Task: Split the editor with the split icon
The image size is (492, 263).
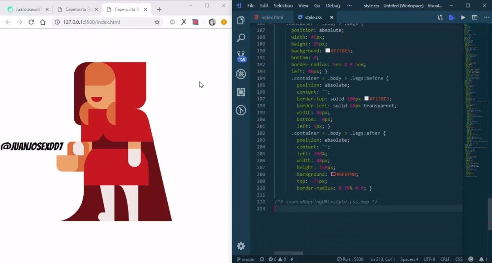Action: coord(475,17)
